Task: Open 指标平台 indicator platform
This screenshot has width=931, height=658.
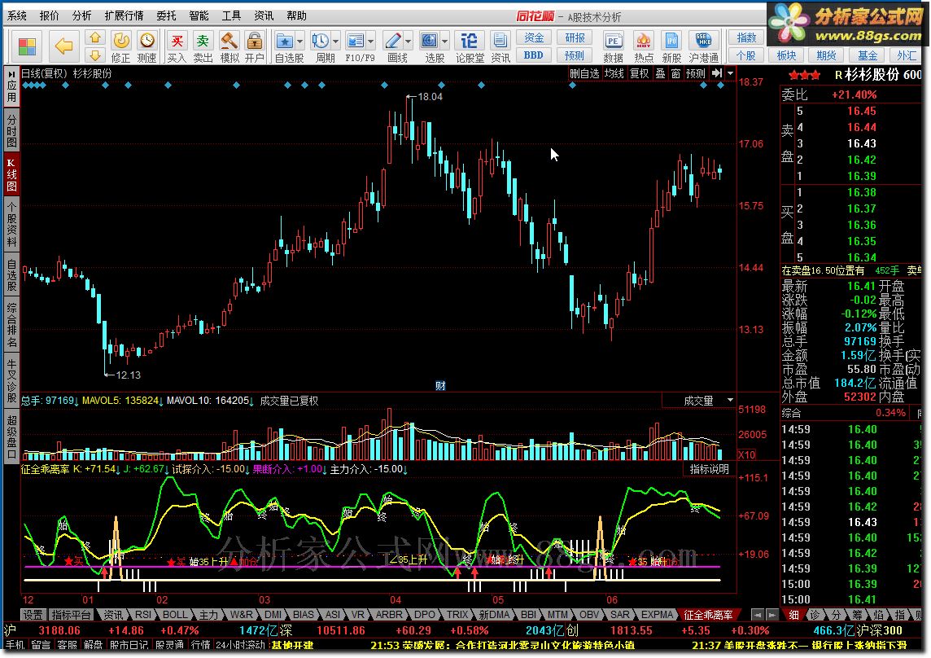Action: [x=72, y=615]
